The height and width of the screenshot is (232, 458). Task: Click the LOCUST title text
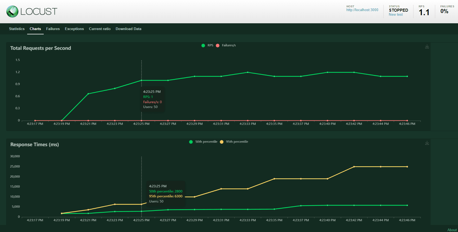tap(39, 11)
